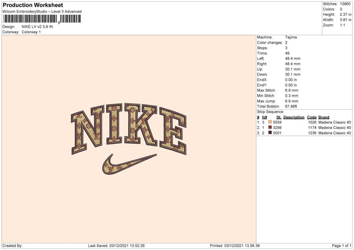The image size is (354, 250).
Task: Click the Code column header
Action: tap(312, 117)
